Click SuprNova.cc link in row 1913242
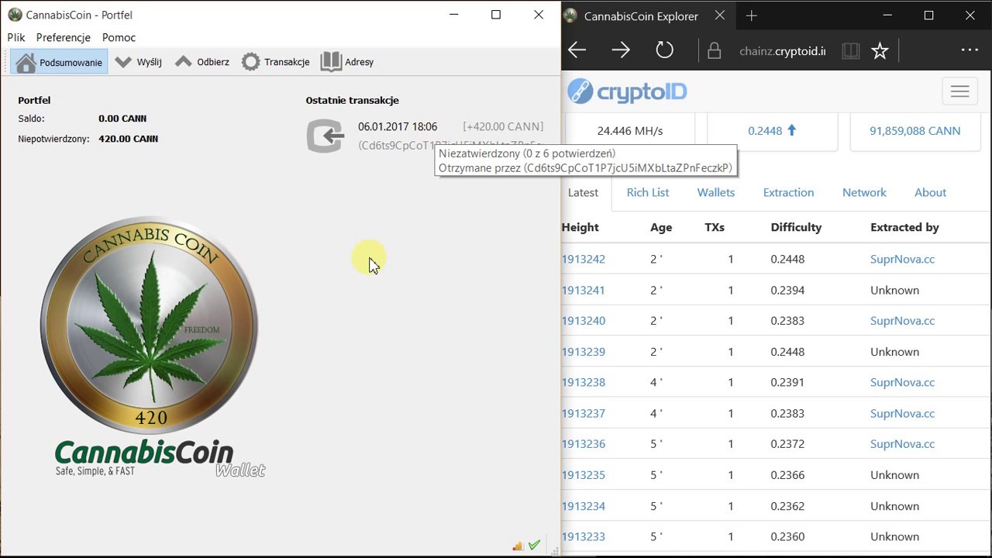The height and width of the screenshot is (558, 992). click(x=902, y=259)
